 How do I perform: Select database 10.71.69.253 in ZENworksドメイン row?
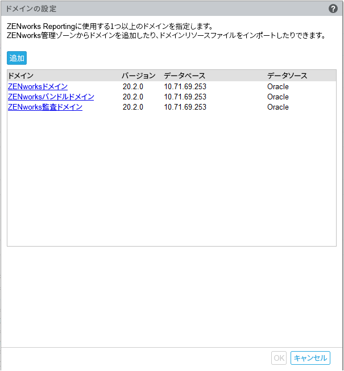click(185, 86)
